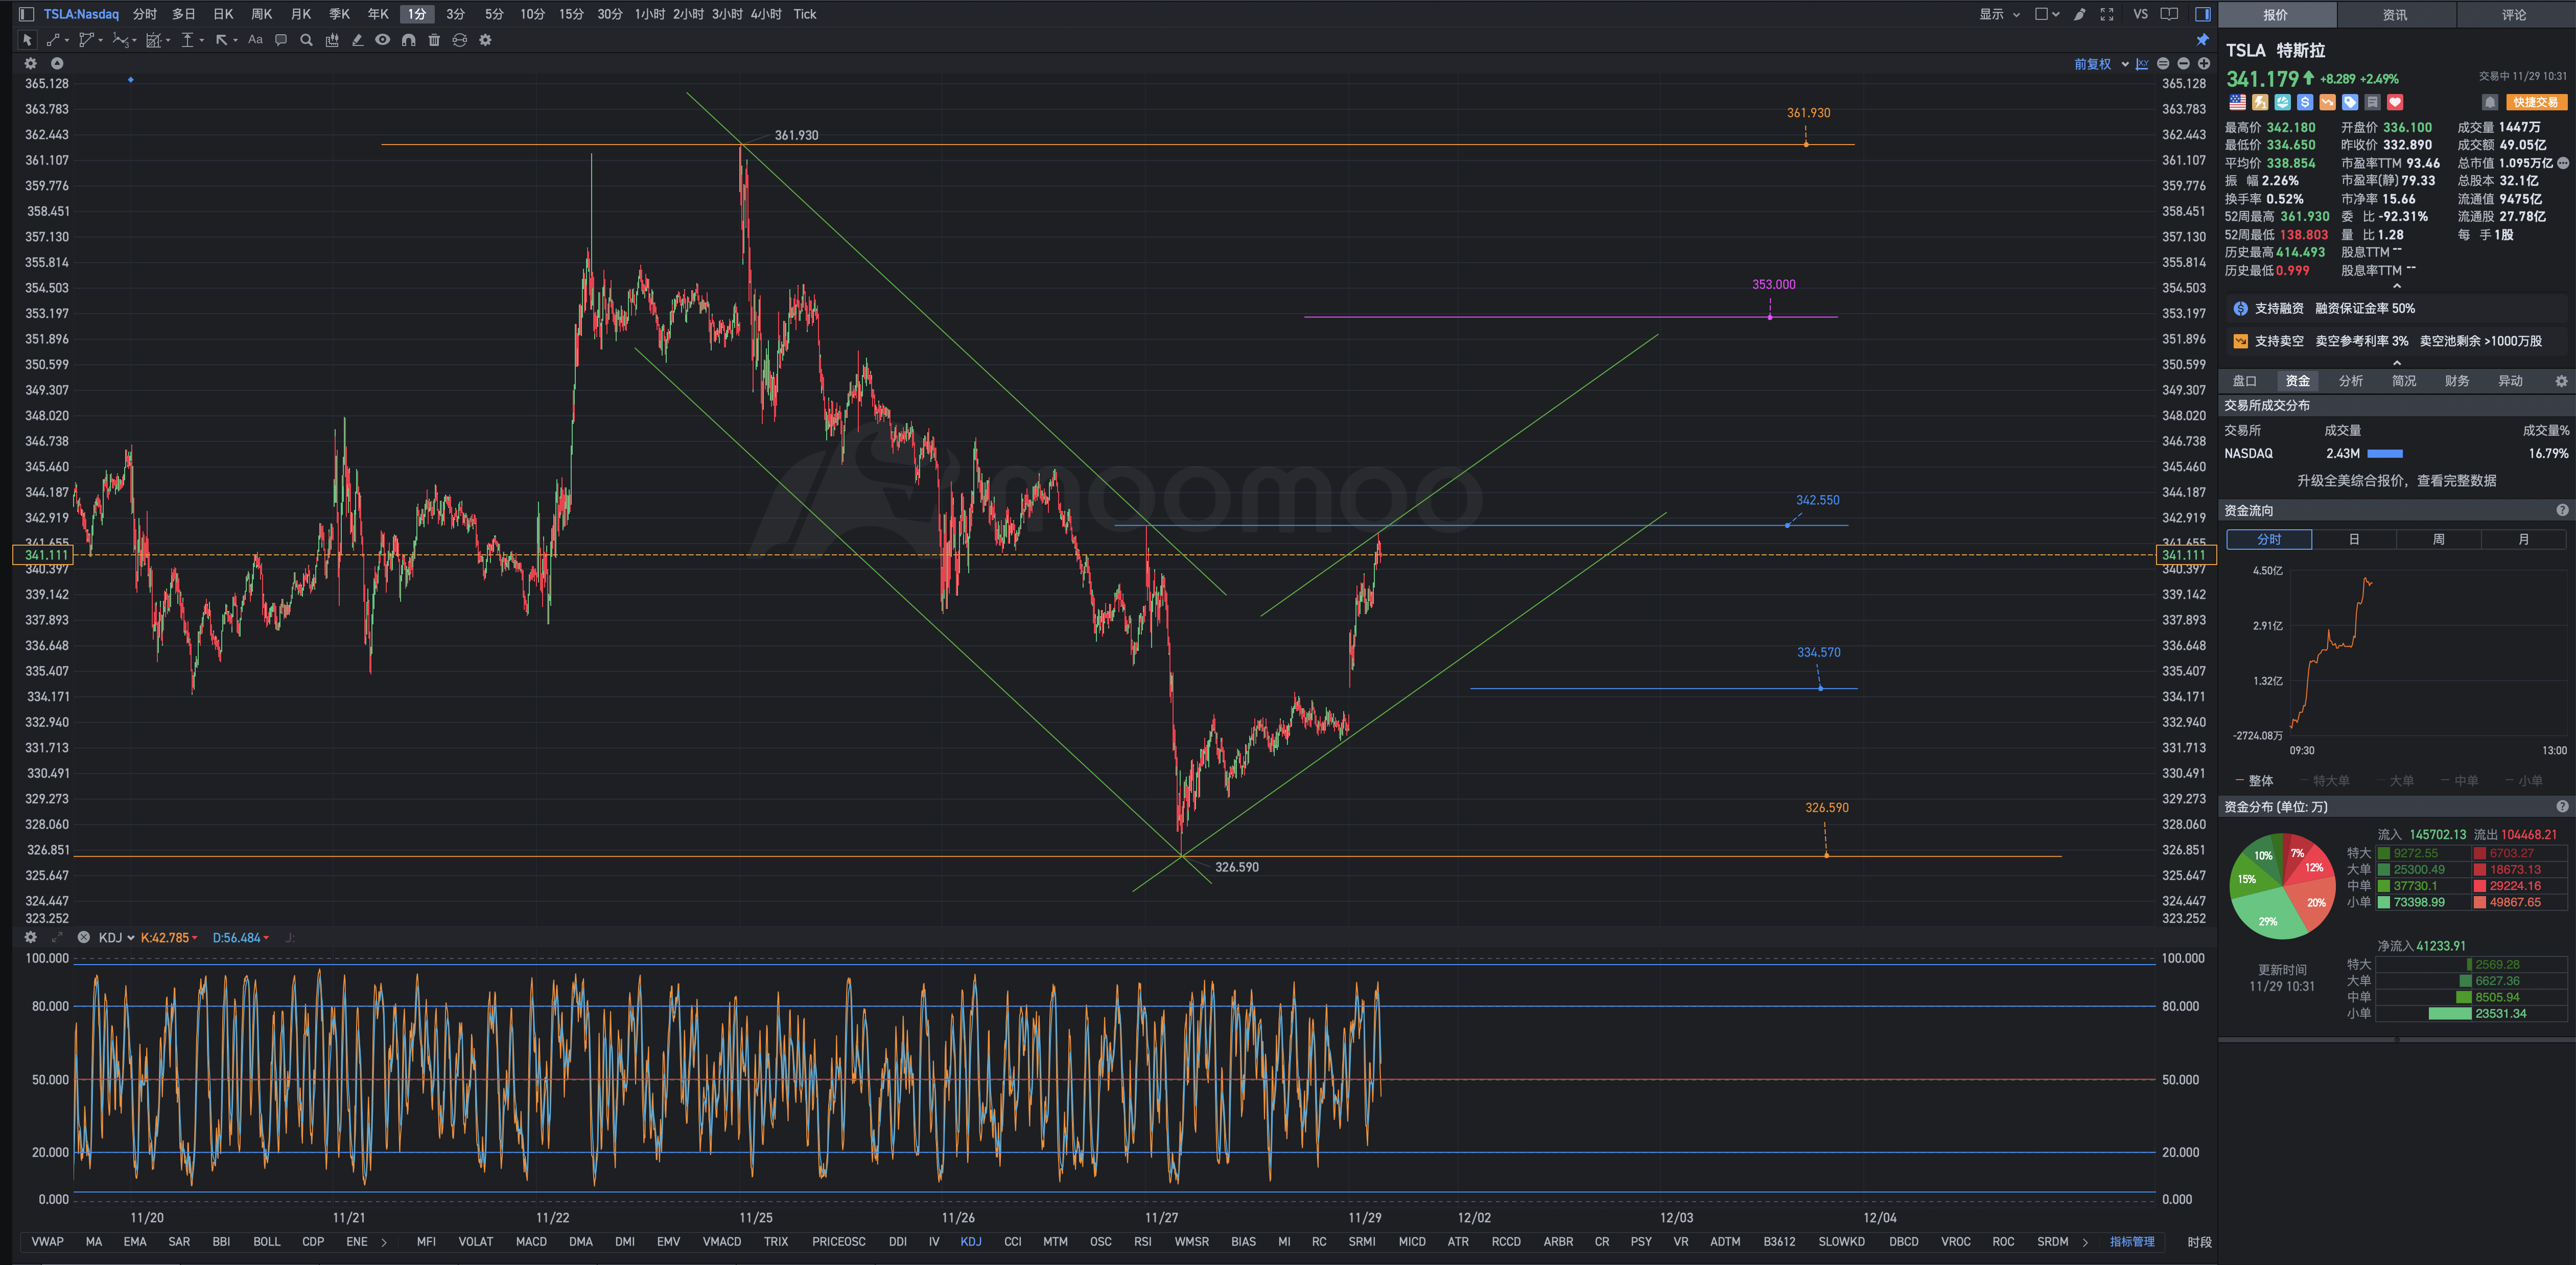The height and width of the screenshot is (1265, 2576).
Task: Zoom out chart with minus icon
Action: pyautogui.click(x=2183, y=64)
